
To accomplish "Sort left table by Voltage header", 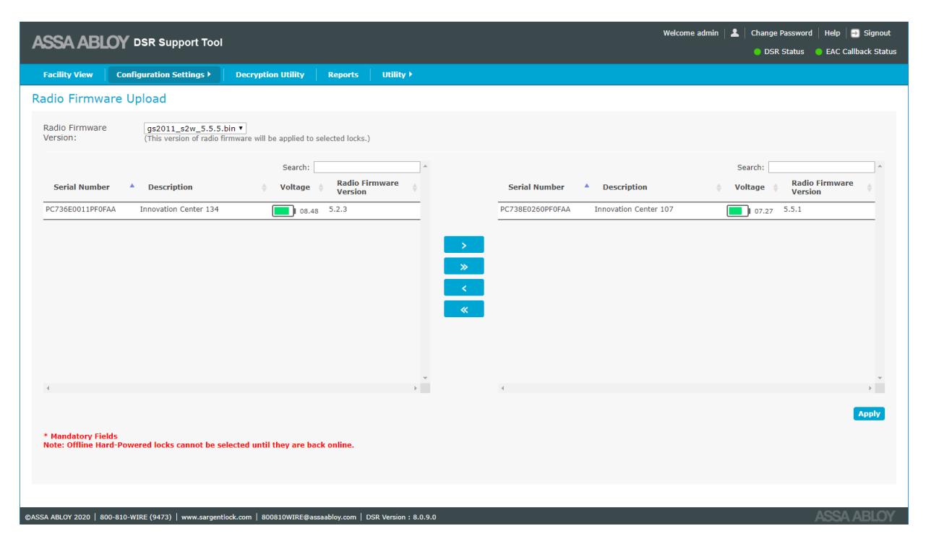I will [295, 187].
